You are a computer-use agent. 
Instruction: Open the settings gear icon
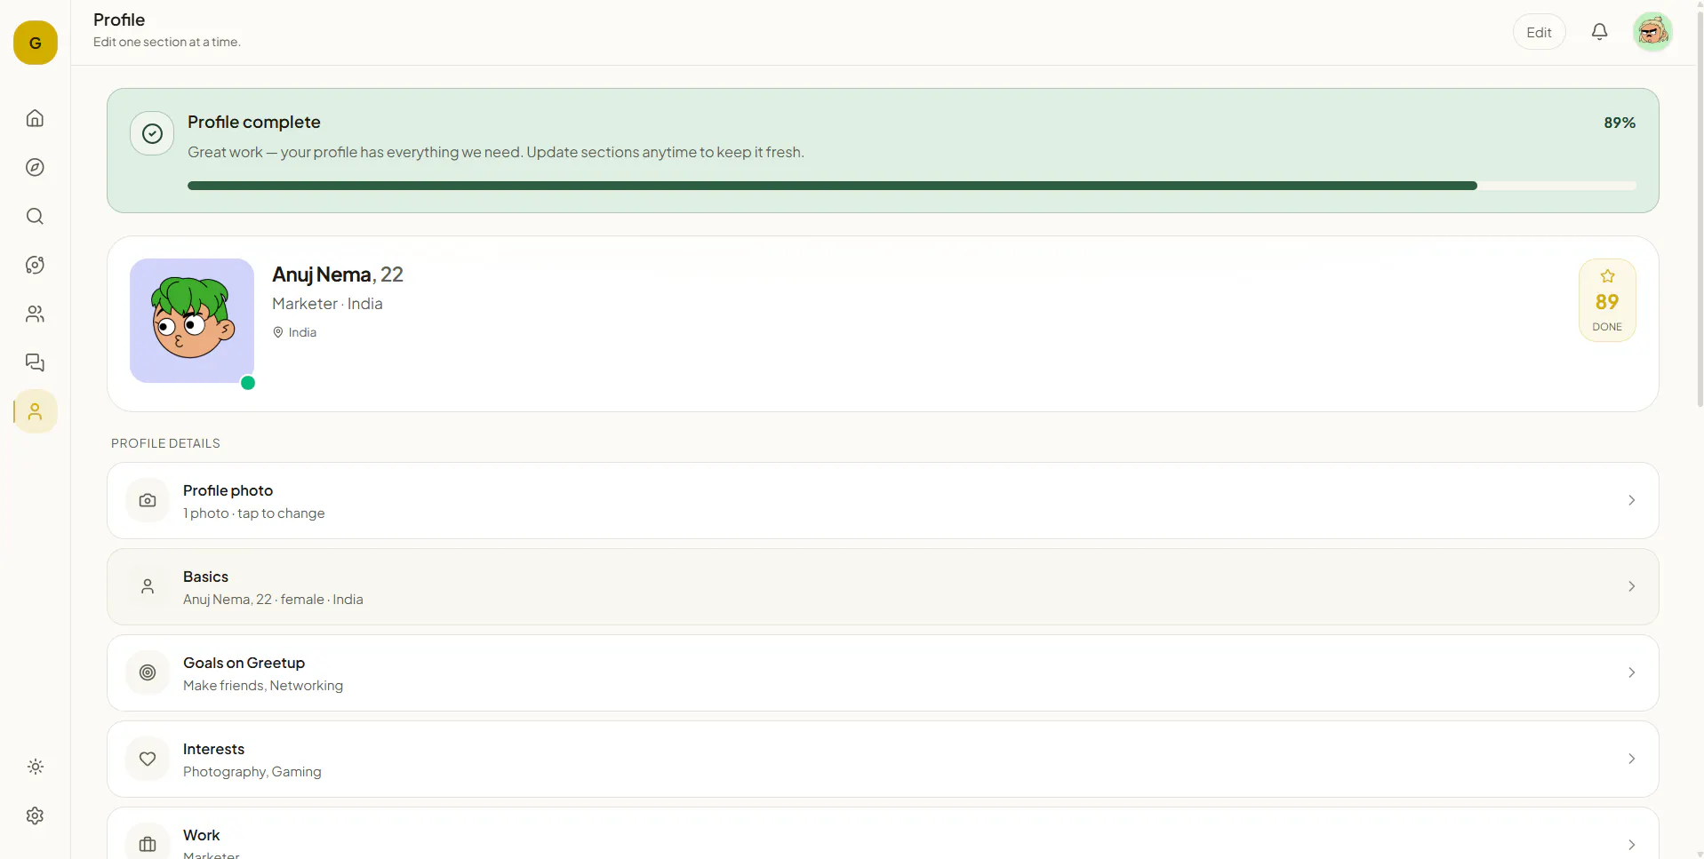36,815
